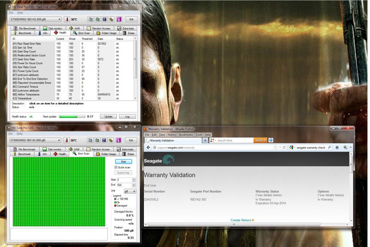Open new tab with plus button
The image size is (370, 247).
(x=205, y=140)
